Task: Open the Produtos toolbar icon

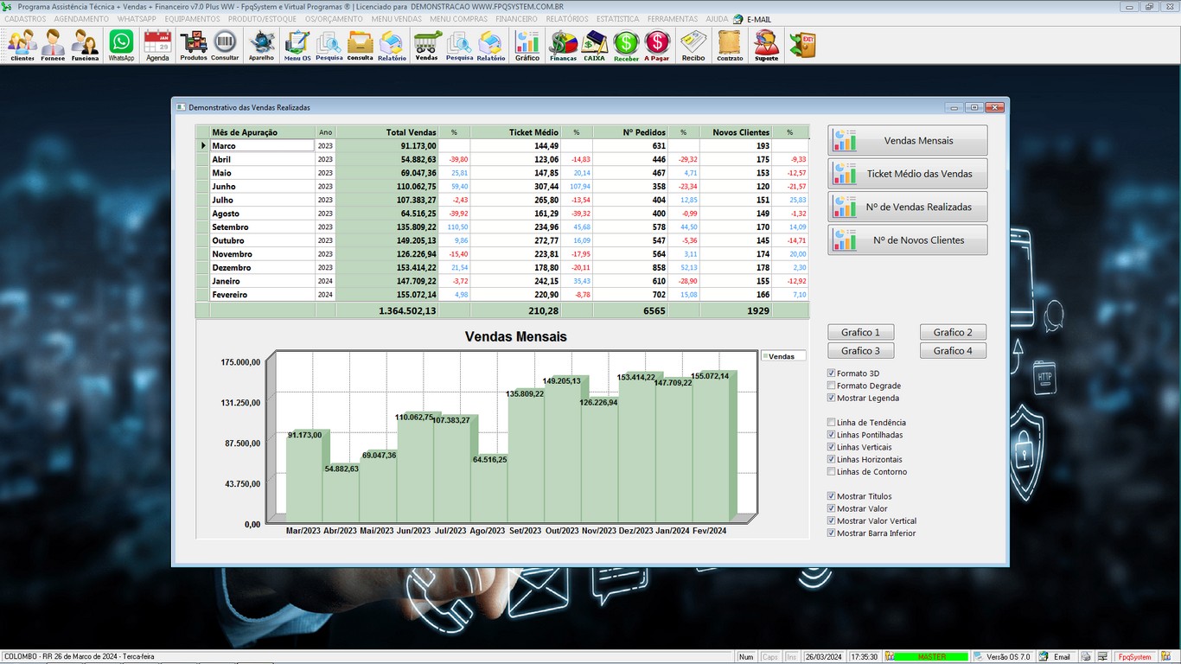Action: [x=194, y=45]
